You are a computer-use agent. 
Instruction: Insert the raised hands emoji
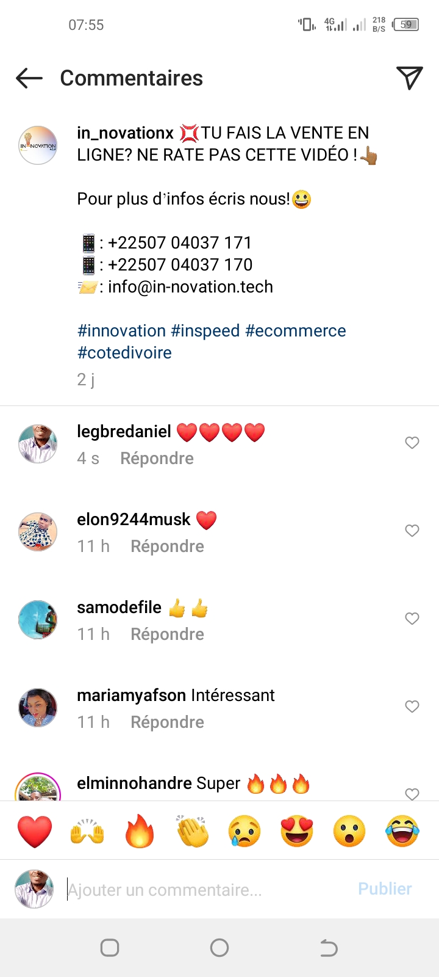(x=87, y=832)
